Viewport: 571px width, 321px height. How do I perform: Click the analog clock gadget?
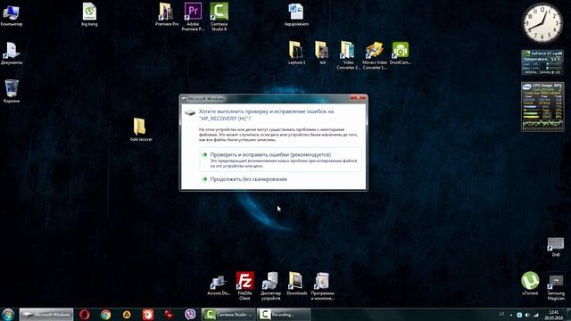pos(542,23)
